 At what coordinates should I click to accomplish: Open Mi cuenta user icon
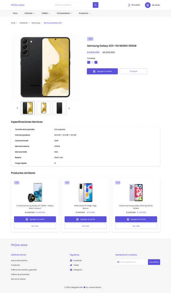[129, 5]
